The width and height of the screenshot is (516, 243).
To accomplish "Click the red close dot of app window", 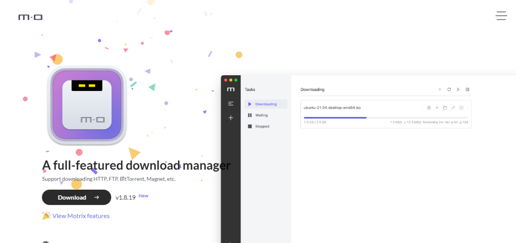I will (226, 80).
